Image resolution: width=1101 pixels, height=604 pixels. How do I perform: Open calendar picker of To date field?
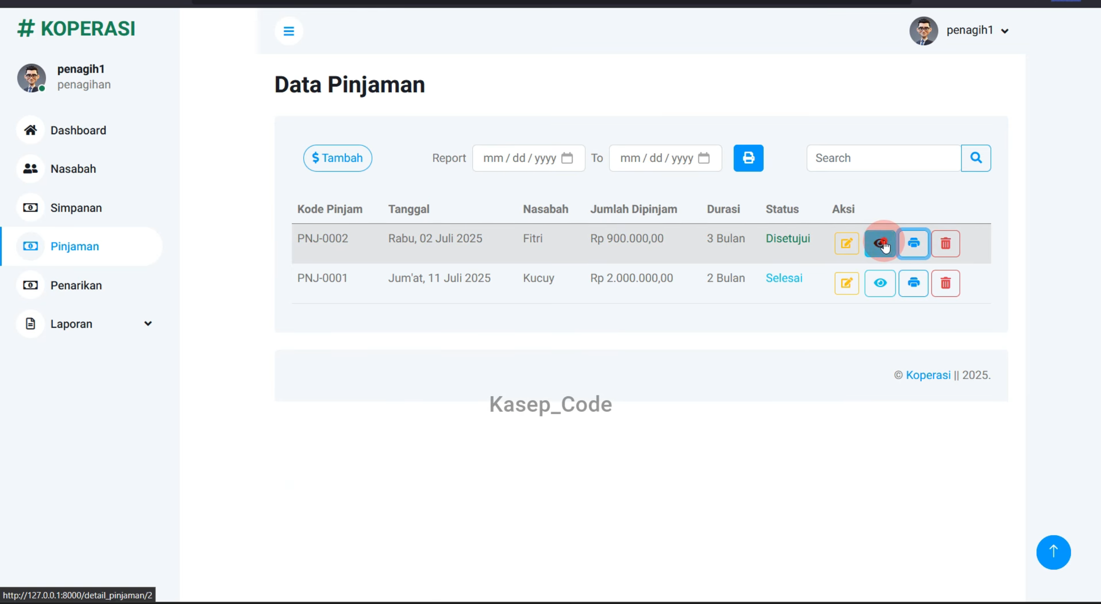(x=704, y=158)
